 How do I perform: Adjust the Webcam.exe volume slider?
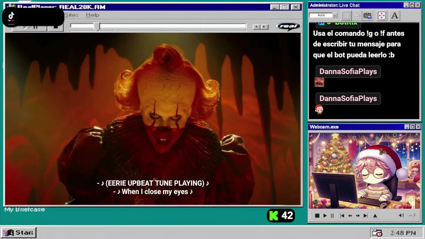click(412, 215)
